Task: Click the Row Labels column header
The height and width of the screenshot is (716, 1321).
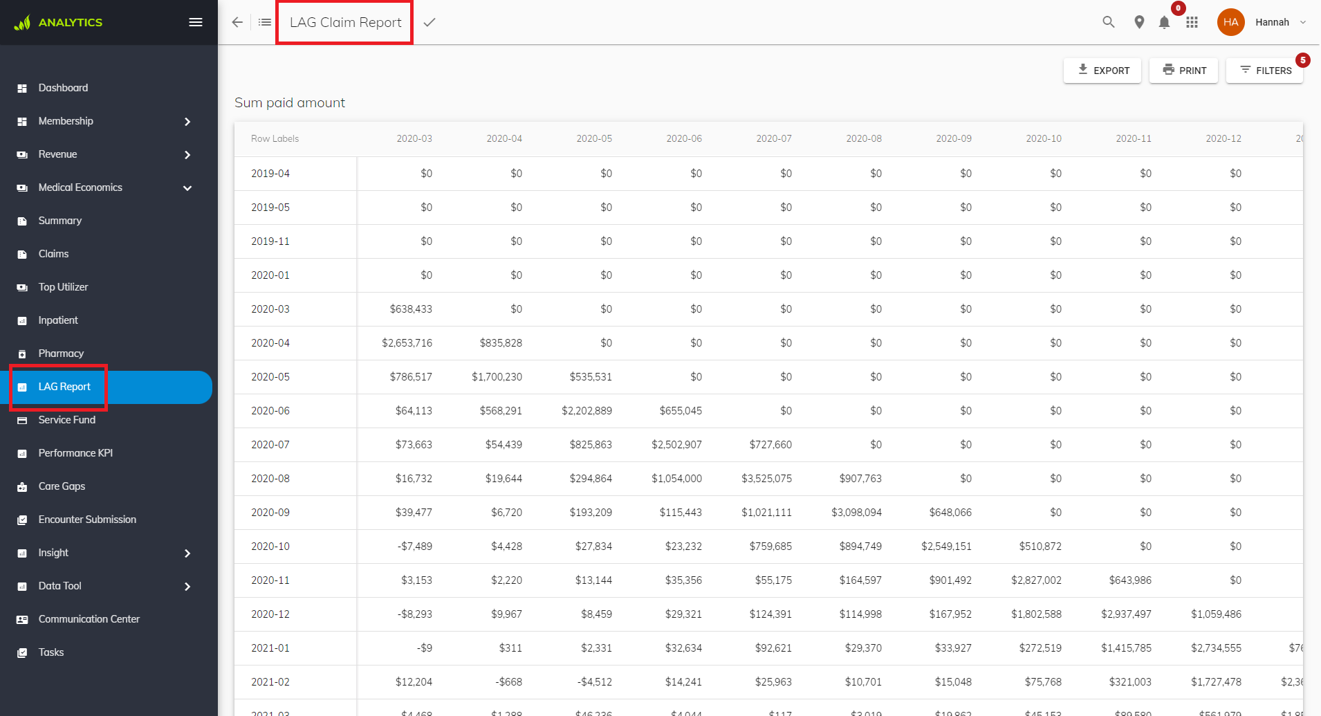Action: pos(275,138)
